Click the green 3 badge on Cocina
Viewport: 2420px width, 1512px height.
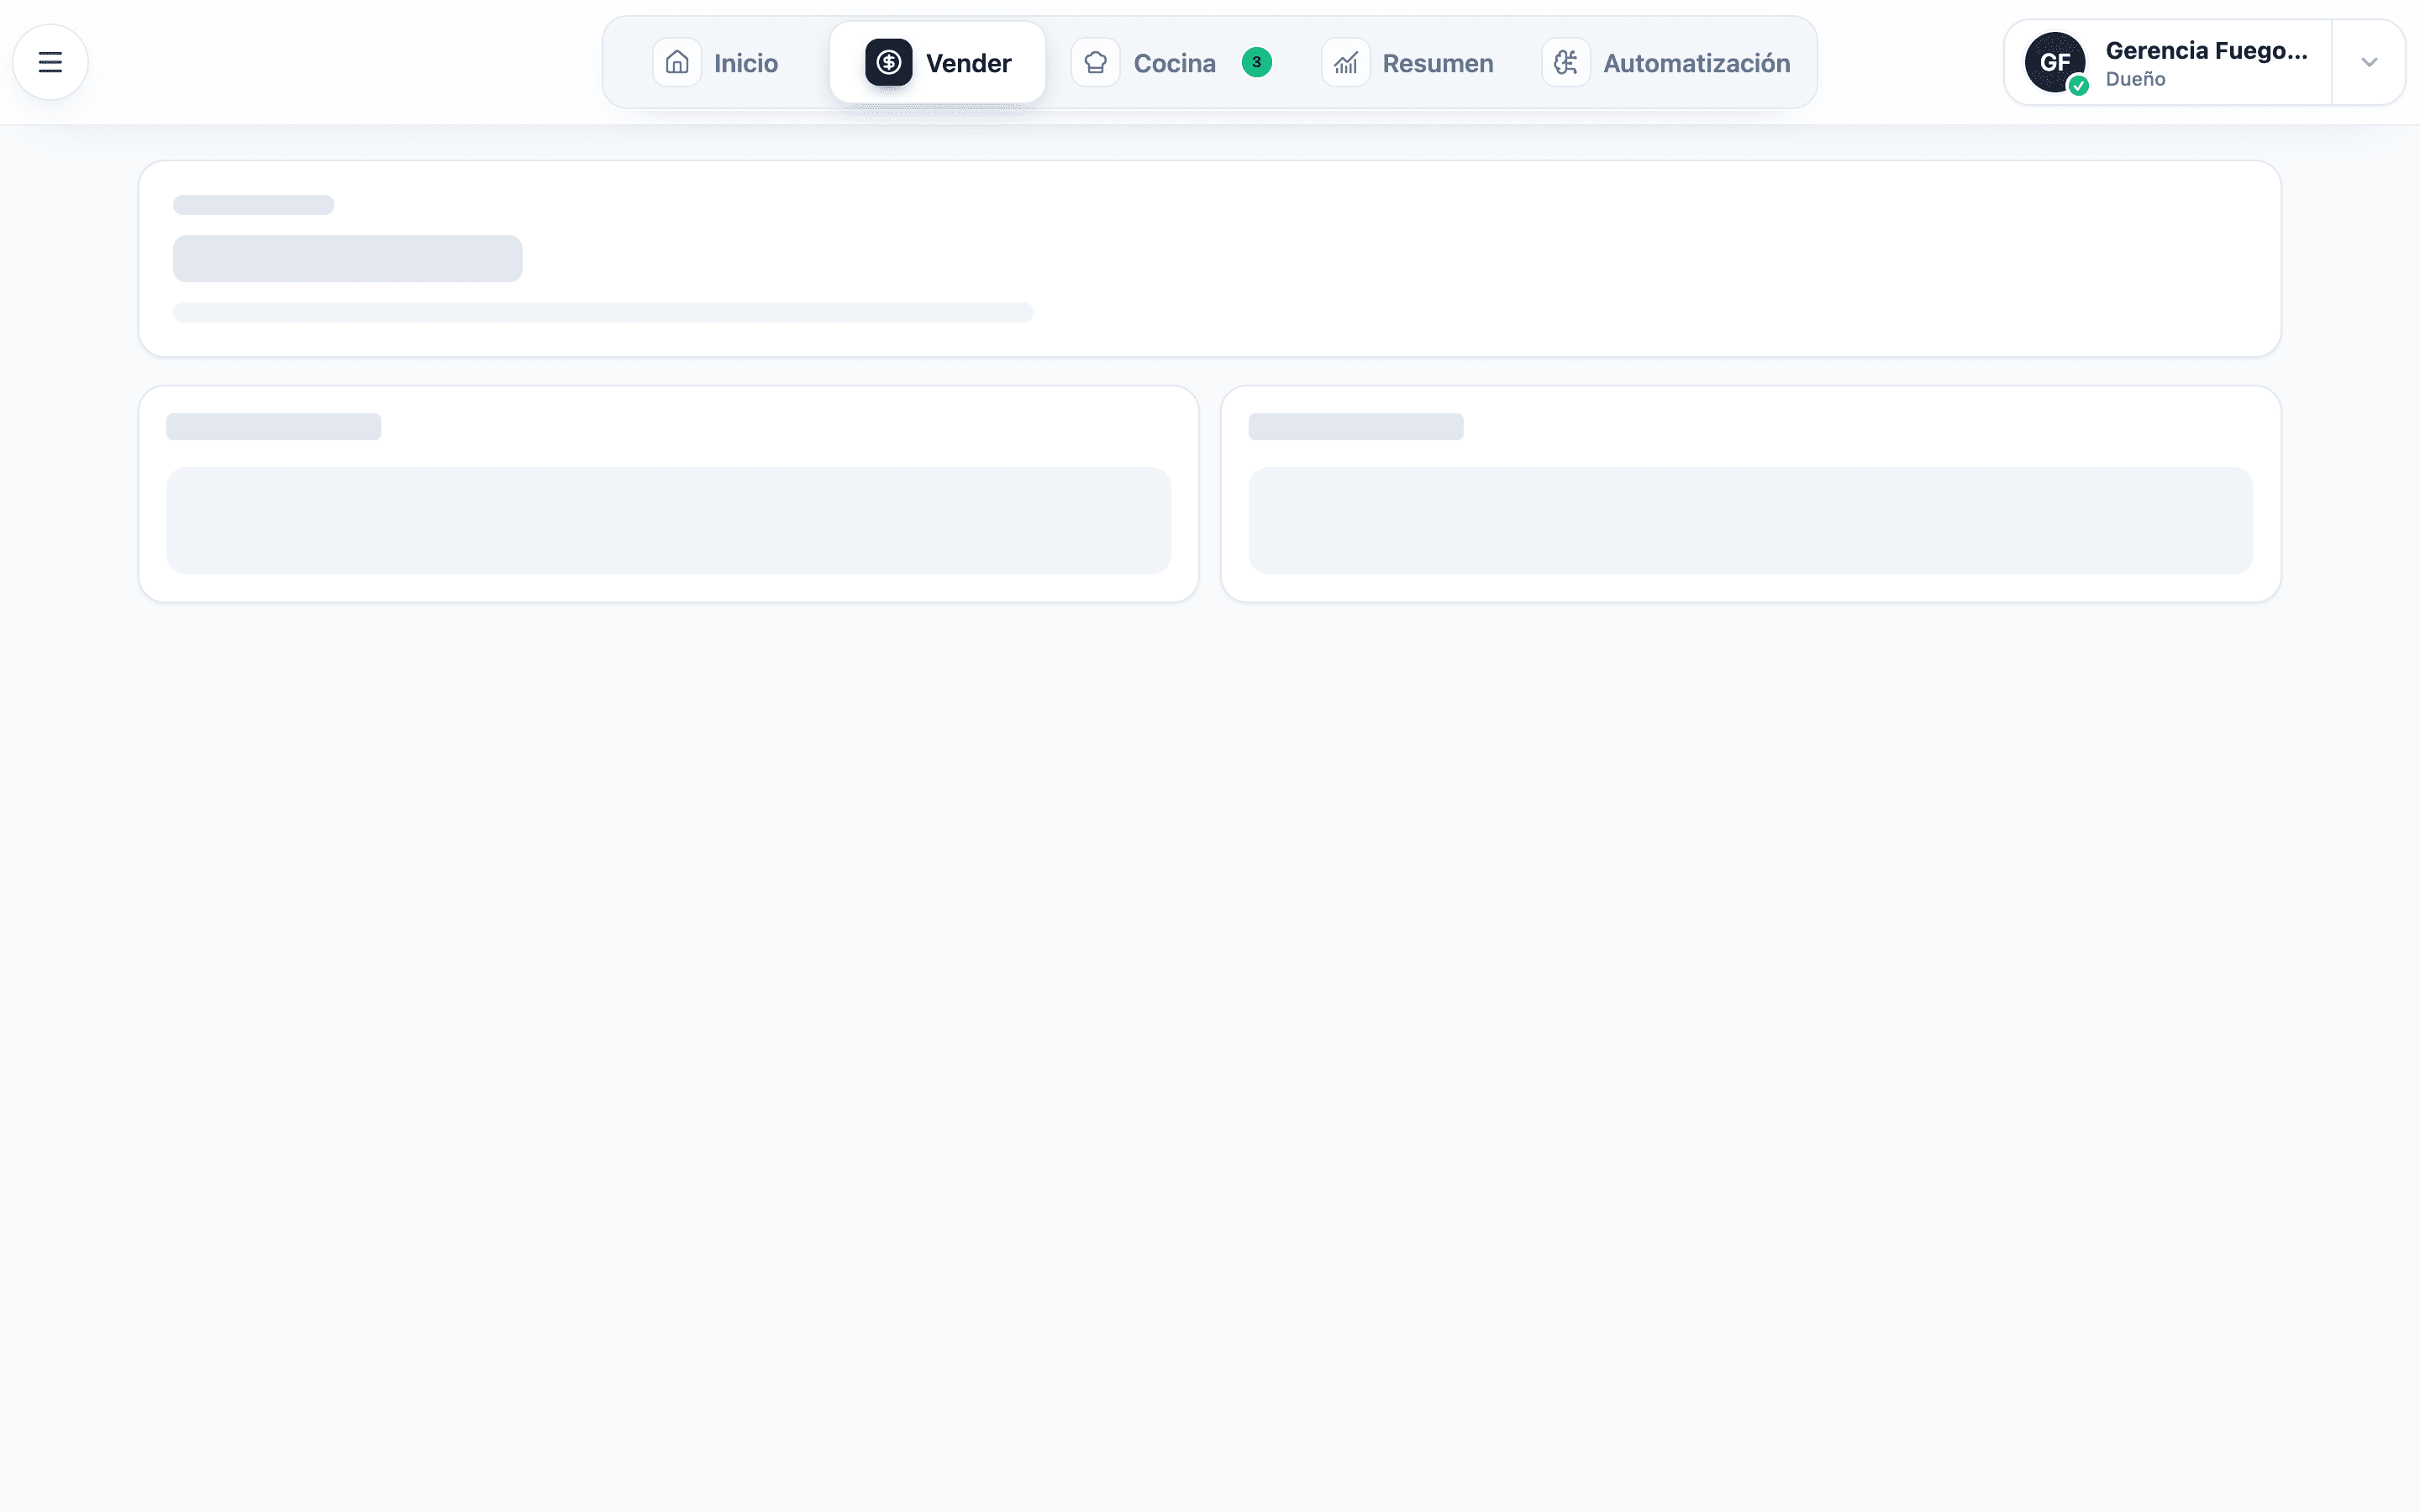click(x=1256, y=62)
